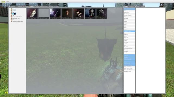This screenshot has width=174, height=97.
Task: Select the Muscle constraint tool
Action: 129,22
